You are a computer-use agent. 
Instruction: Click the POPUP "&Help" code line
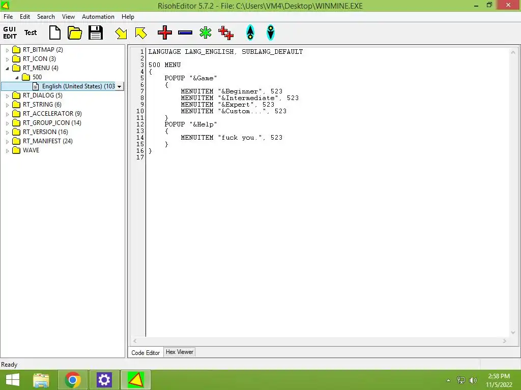[x=191, y=124]
